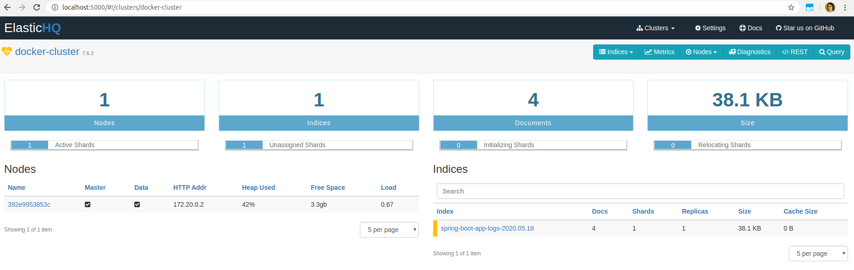Image resolution: width=854 pixels, height=270 pixels.
Task: Open the Nodes table per page dropdown
Action: [x=389, y=230]
